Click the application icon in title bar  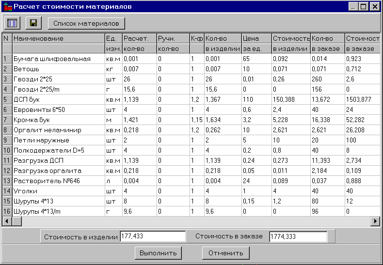click(x=8, y=7)
